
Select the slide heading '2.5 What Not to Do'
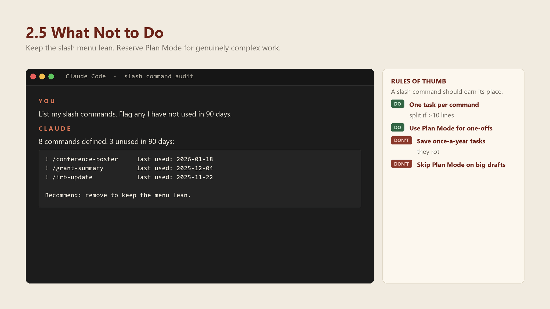[x=95, y=33]
